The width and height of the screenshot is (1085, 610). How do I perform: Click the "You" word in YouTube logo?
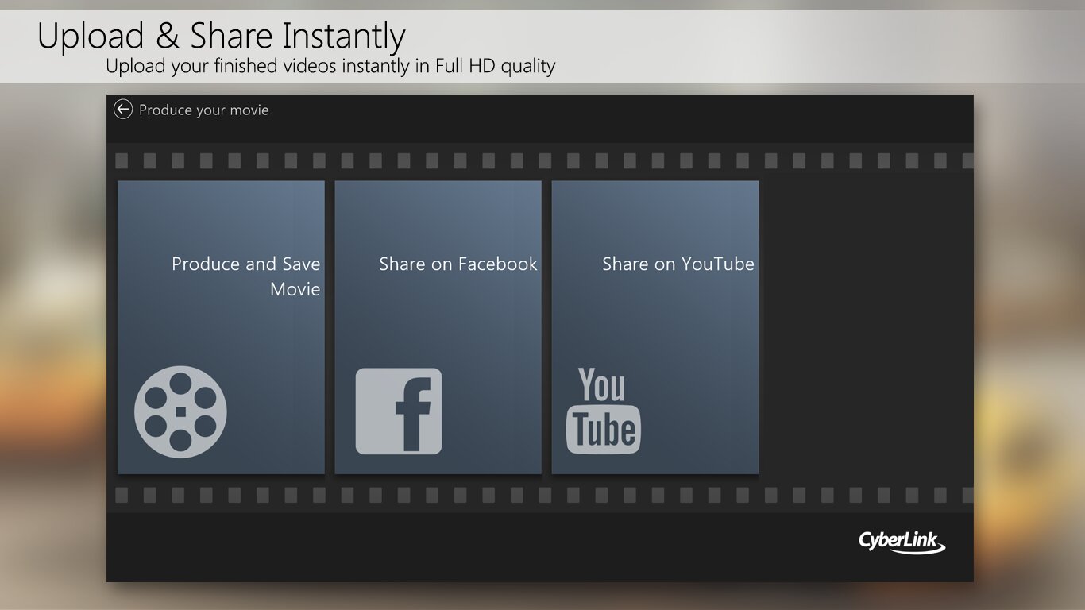point(601,385)
